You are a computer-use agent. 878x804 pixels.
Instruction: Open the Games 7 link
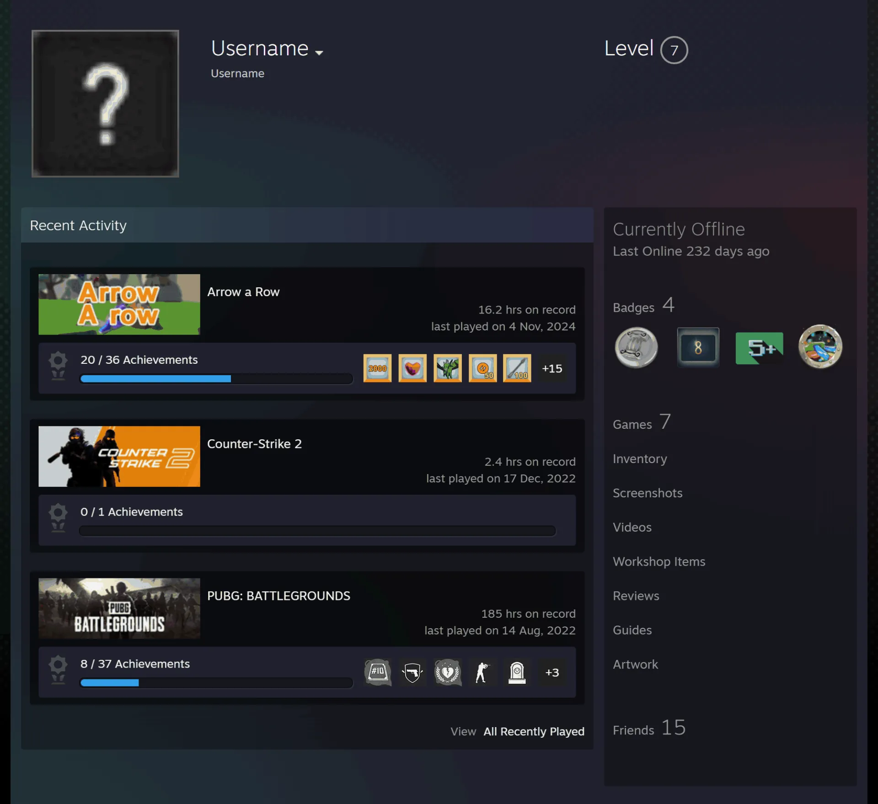642,422
